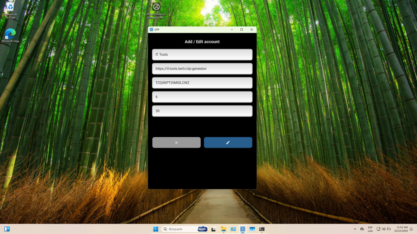Open the Papelera de reciclaje
Screen dimensions: 417x234
10,8
